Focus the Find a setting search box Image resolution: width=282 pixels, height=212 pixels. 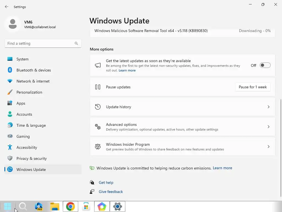pyautogui.click(x=43, y=43)
